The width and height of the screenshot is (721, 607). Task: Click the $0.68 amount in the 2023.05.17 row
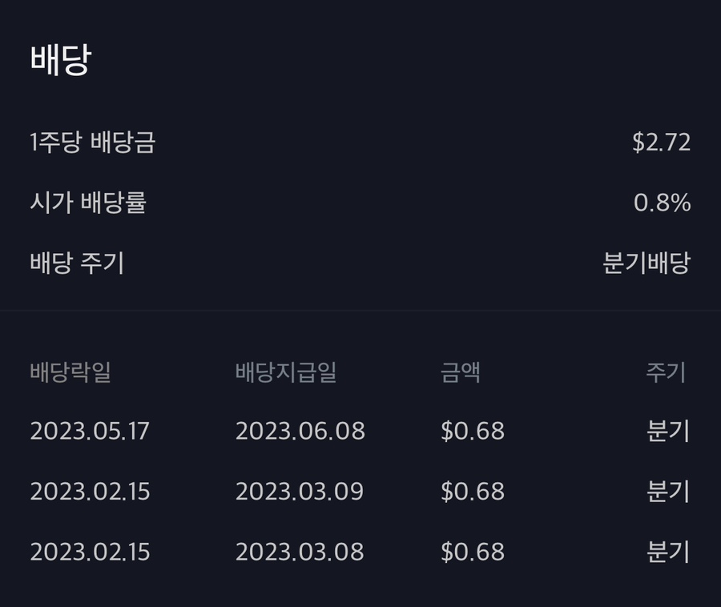(x=473, y=431)
